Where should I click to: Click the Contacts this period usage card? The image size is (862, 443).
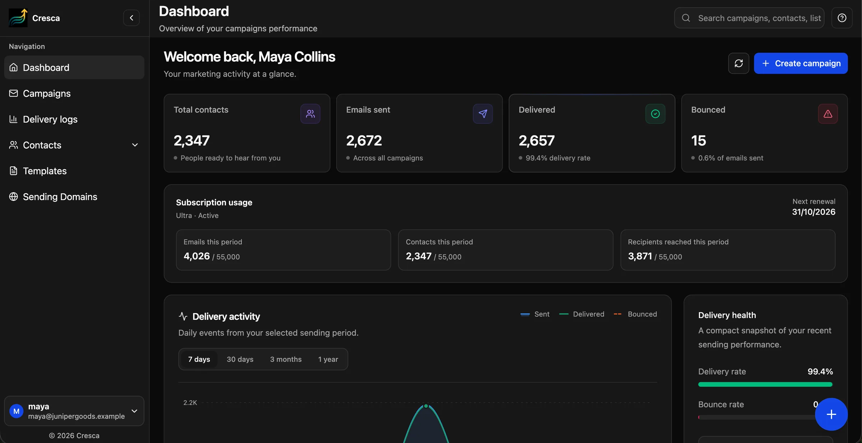click(505, 250)
